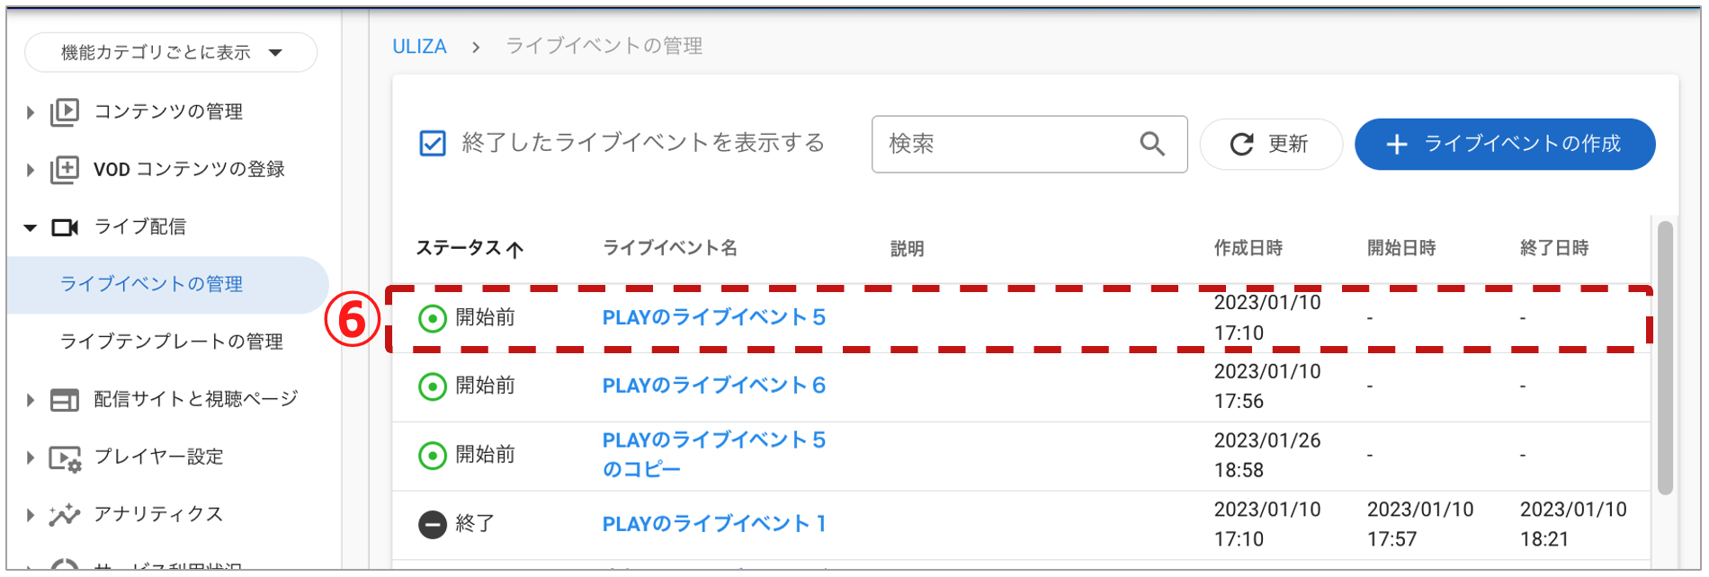Click the ライブイベントの作成 button
Screen dimensions: 1709x577
(x=1505, y=144)
